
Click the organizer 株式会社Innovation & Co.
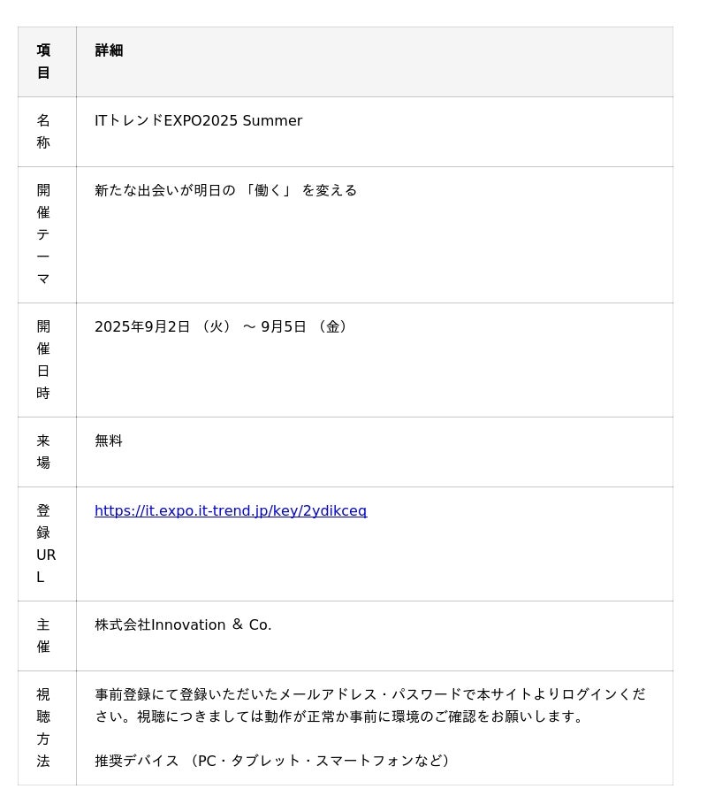coord(183,625)
